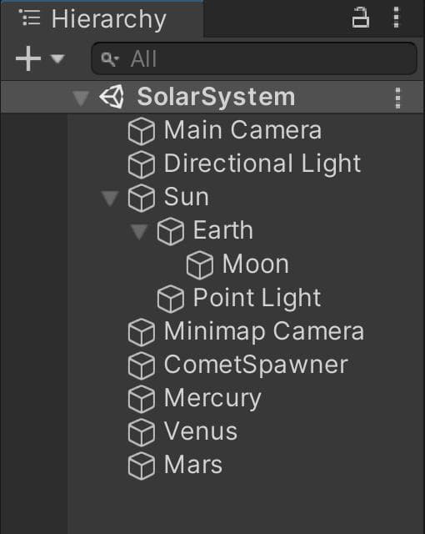The width and height of the screenshot is (425, 534).
Task: Open the search mode magnifier dropdown
Action: click(110, 59)
